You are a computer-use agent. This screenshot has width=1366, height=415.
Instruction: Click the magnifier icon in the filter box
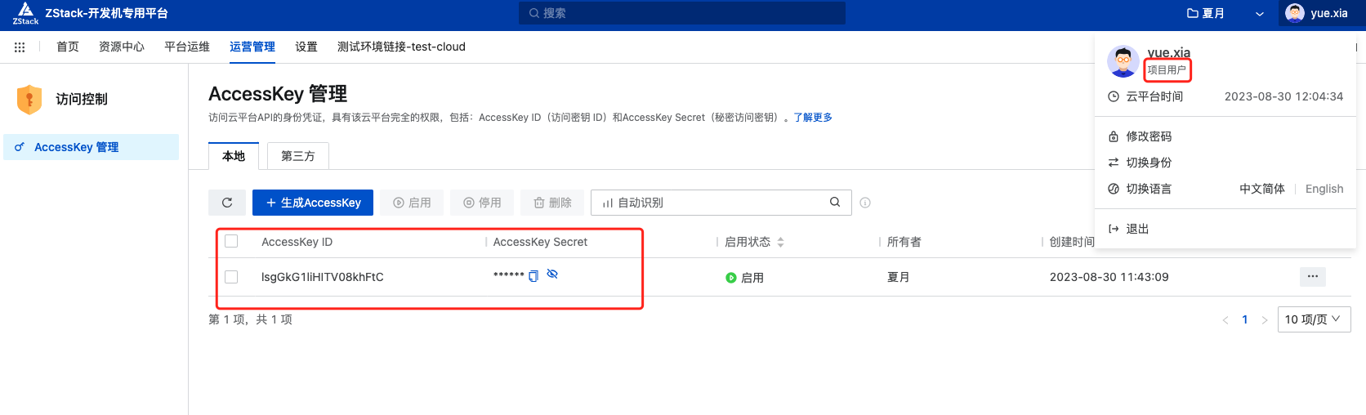point(835,203)
